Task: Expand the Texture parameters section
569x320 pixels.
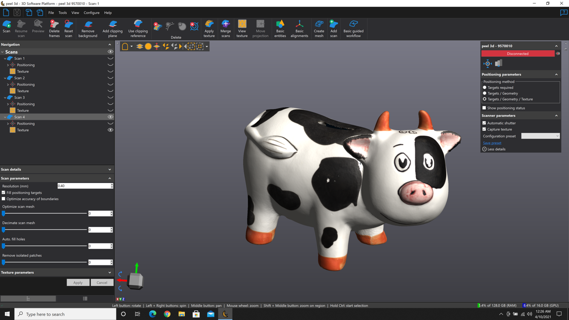Action: 110,272
